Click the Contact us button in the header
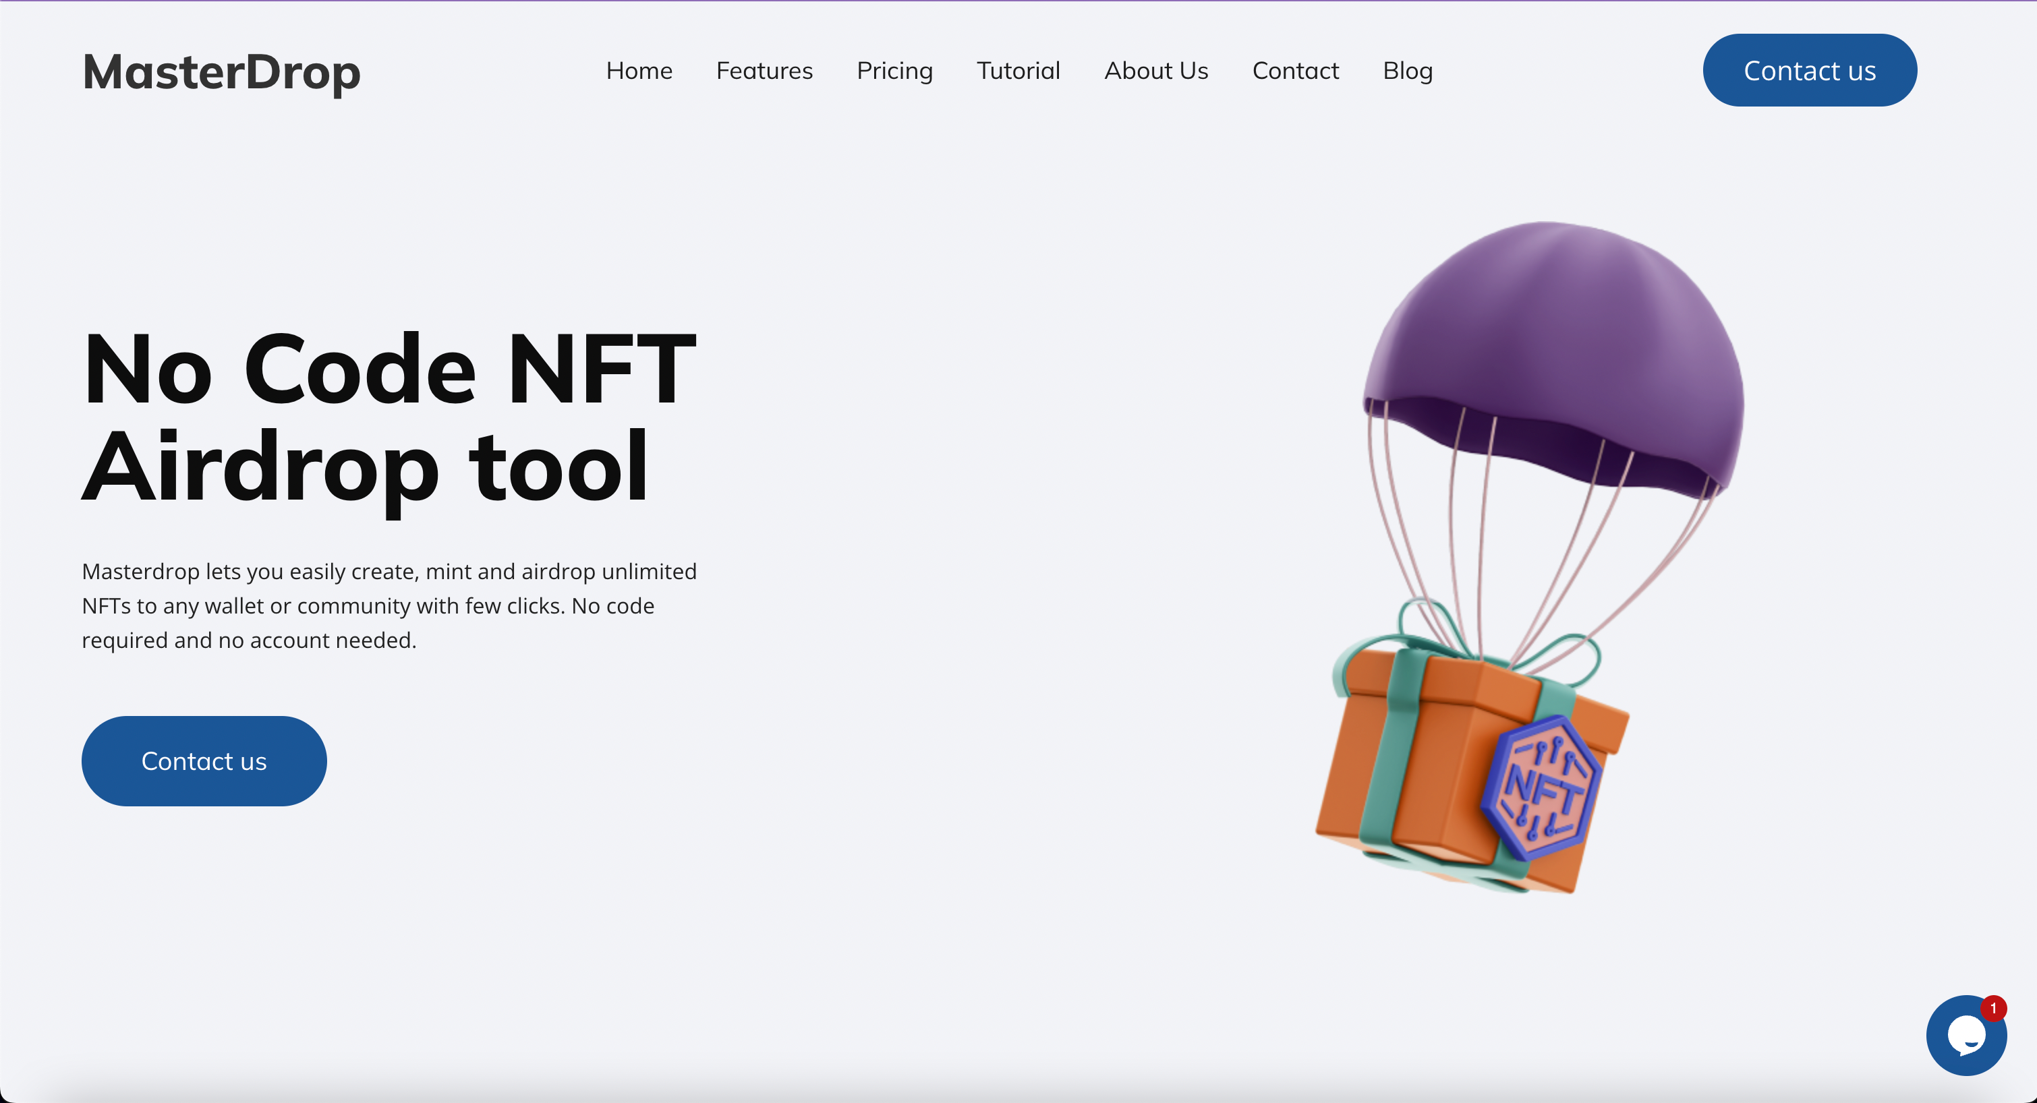Image resolution: width=2037 pixels, height=1103 pixels. pos(1809,69)
